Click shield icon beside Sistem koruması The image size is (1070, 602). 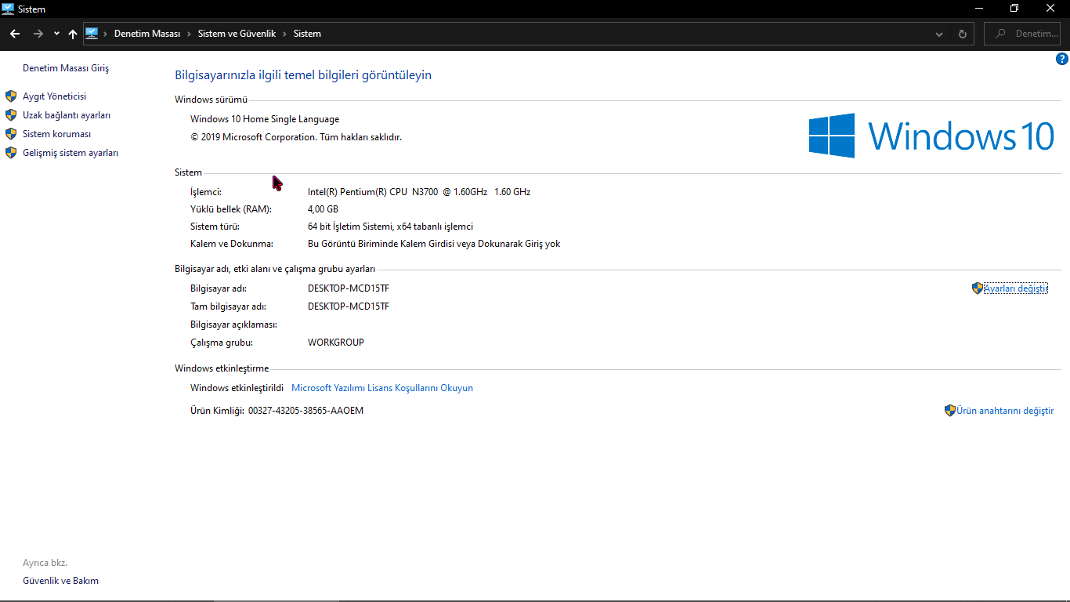tap(11, 134)
